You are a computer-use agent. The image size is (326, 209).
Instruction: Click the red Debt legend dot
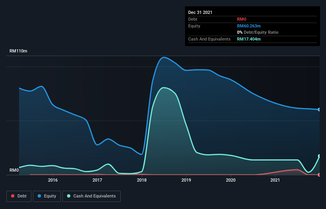point(13,196)
